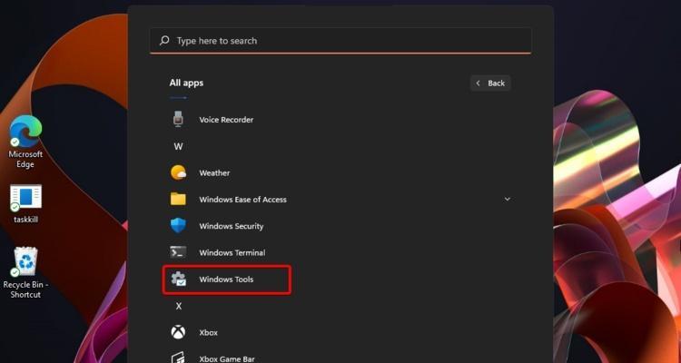Open Windows Security shield icon
The image size is (681, 363).
click(x=178, y=226)
